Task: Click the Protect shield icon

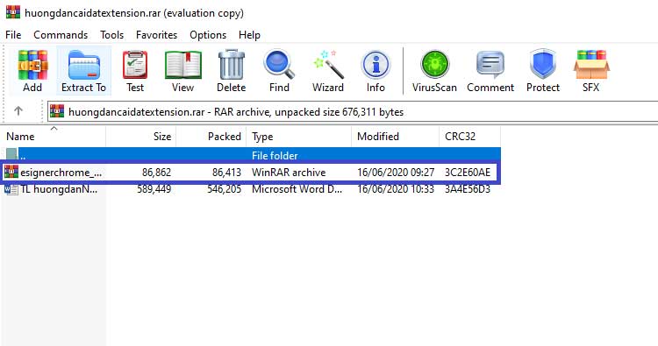Action: tap(543, 71)
